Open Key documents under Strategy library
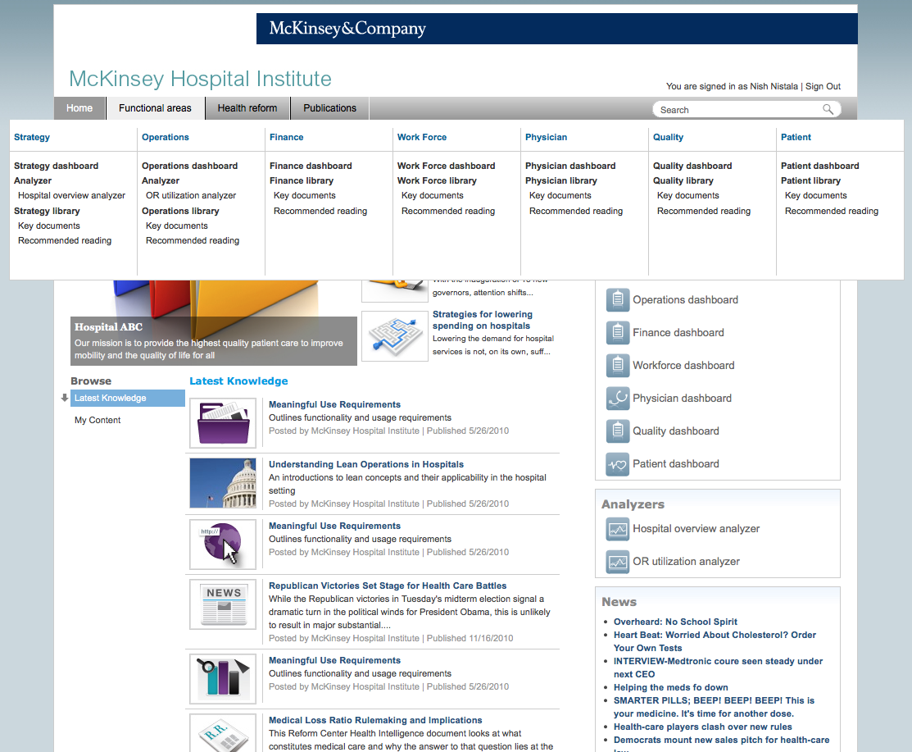Image resolution: width=912 pixels, height=752 pixels. [49, 226]
